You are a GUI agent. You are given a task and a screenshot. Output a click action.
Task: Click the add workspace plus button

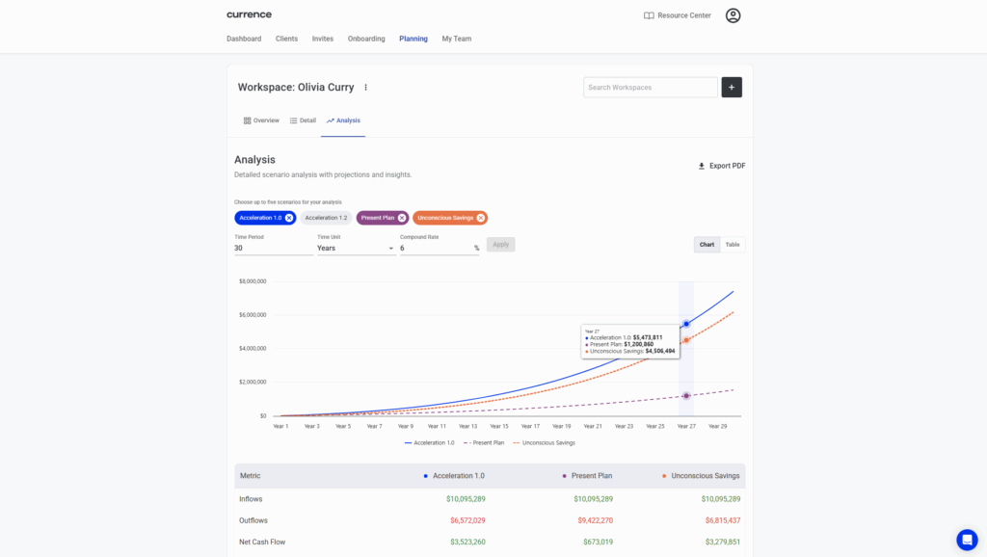pyautogui.click(x=732, y=88)
